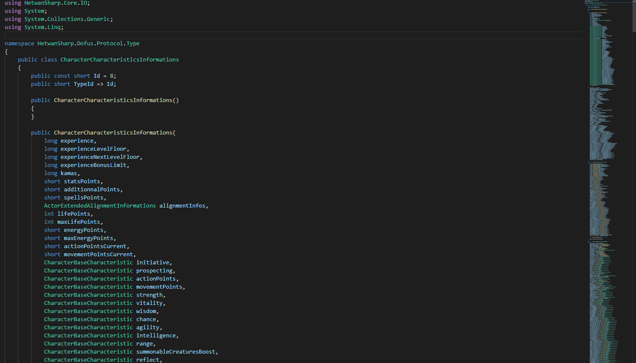Click parameter "summonableCreaturesBoost"

176,352
